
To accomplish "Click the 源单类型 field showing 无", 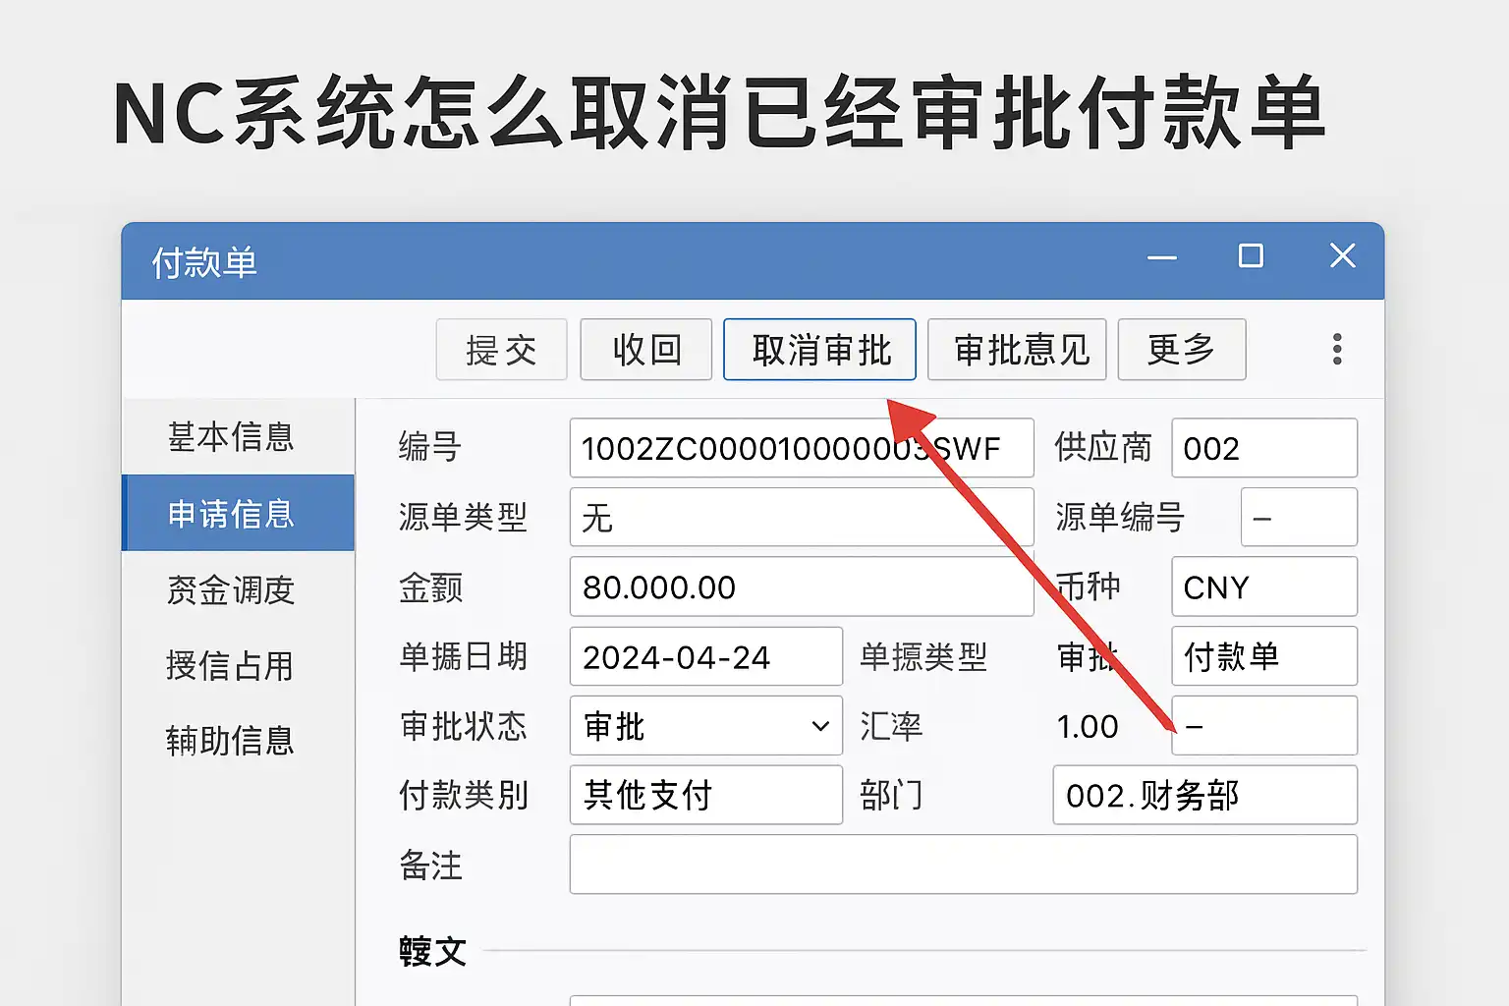I will [x=802, y=517].
